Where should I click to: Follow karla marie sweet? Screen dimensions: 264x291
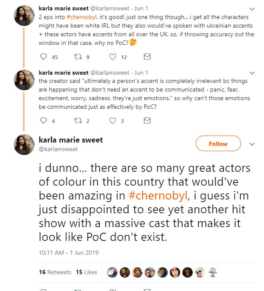tap(218, 144)
